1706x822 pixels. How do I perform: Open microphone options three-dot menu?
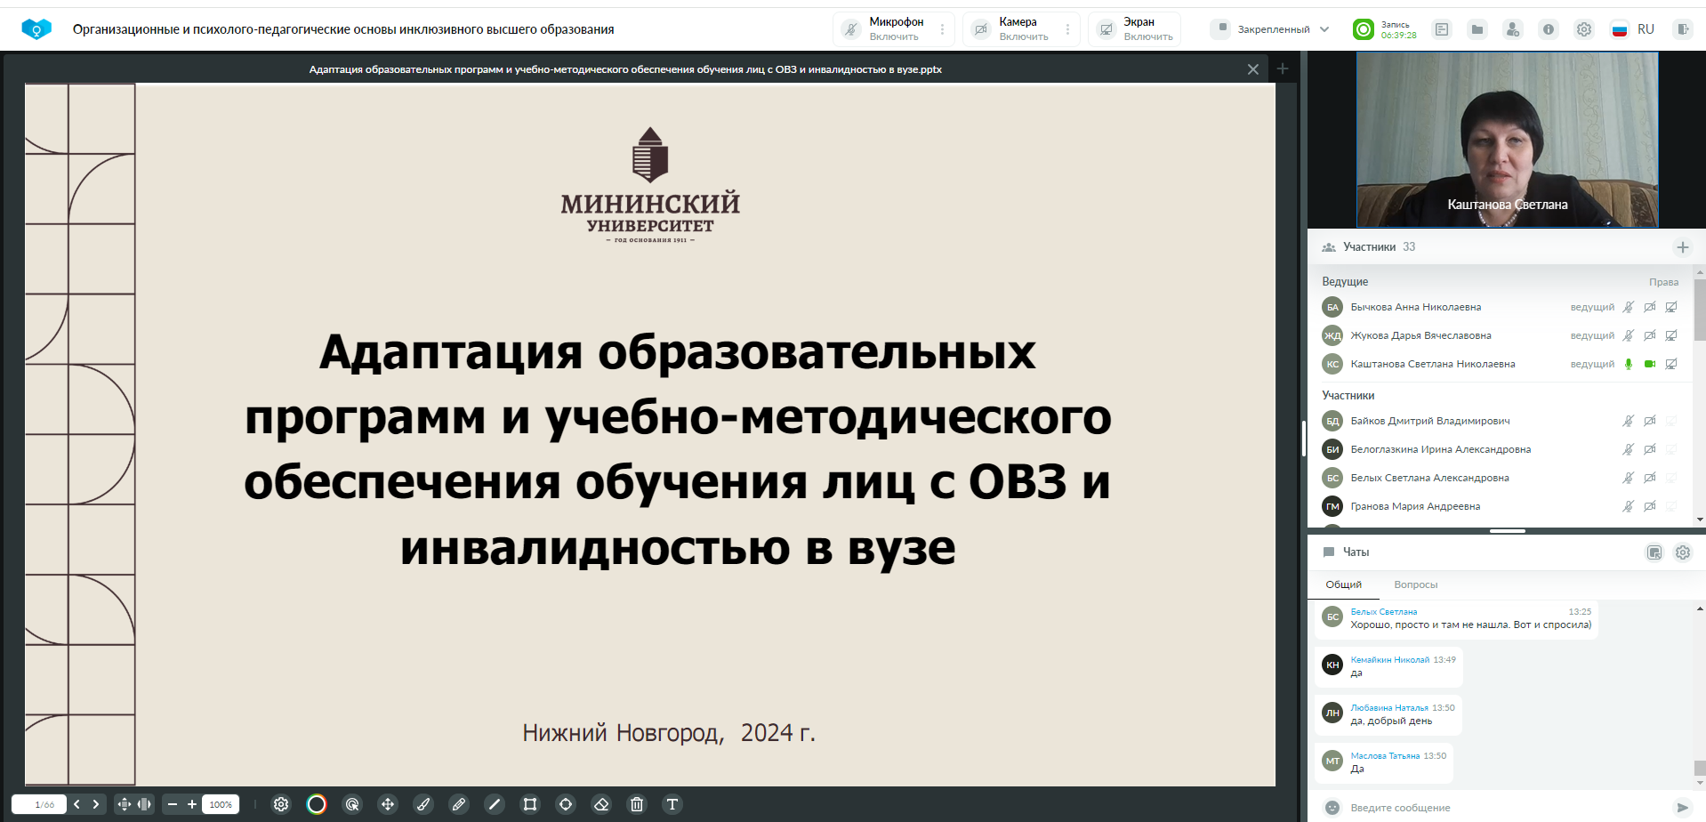943,29
